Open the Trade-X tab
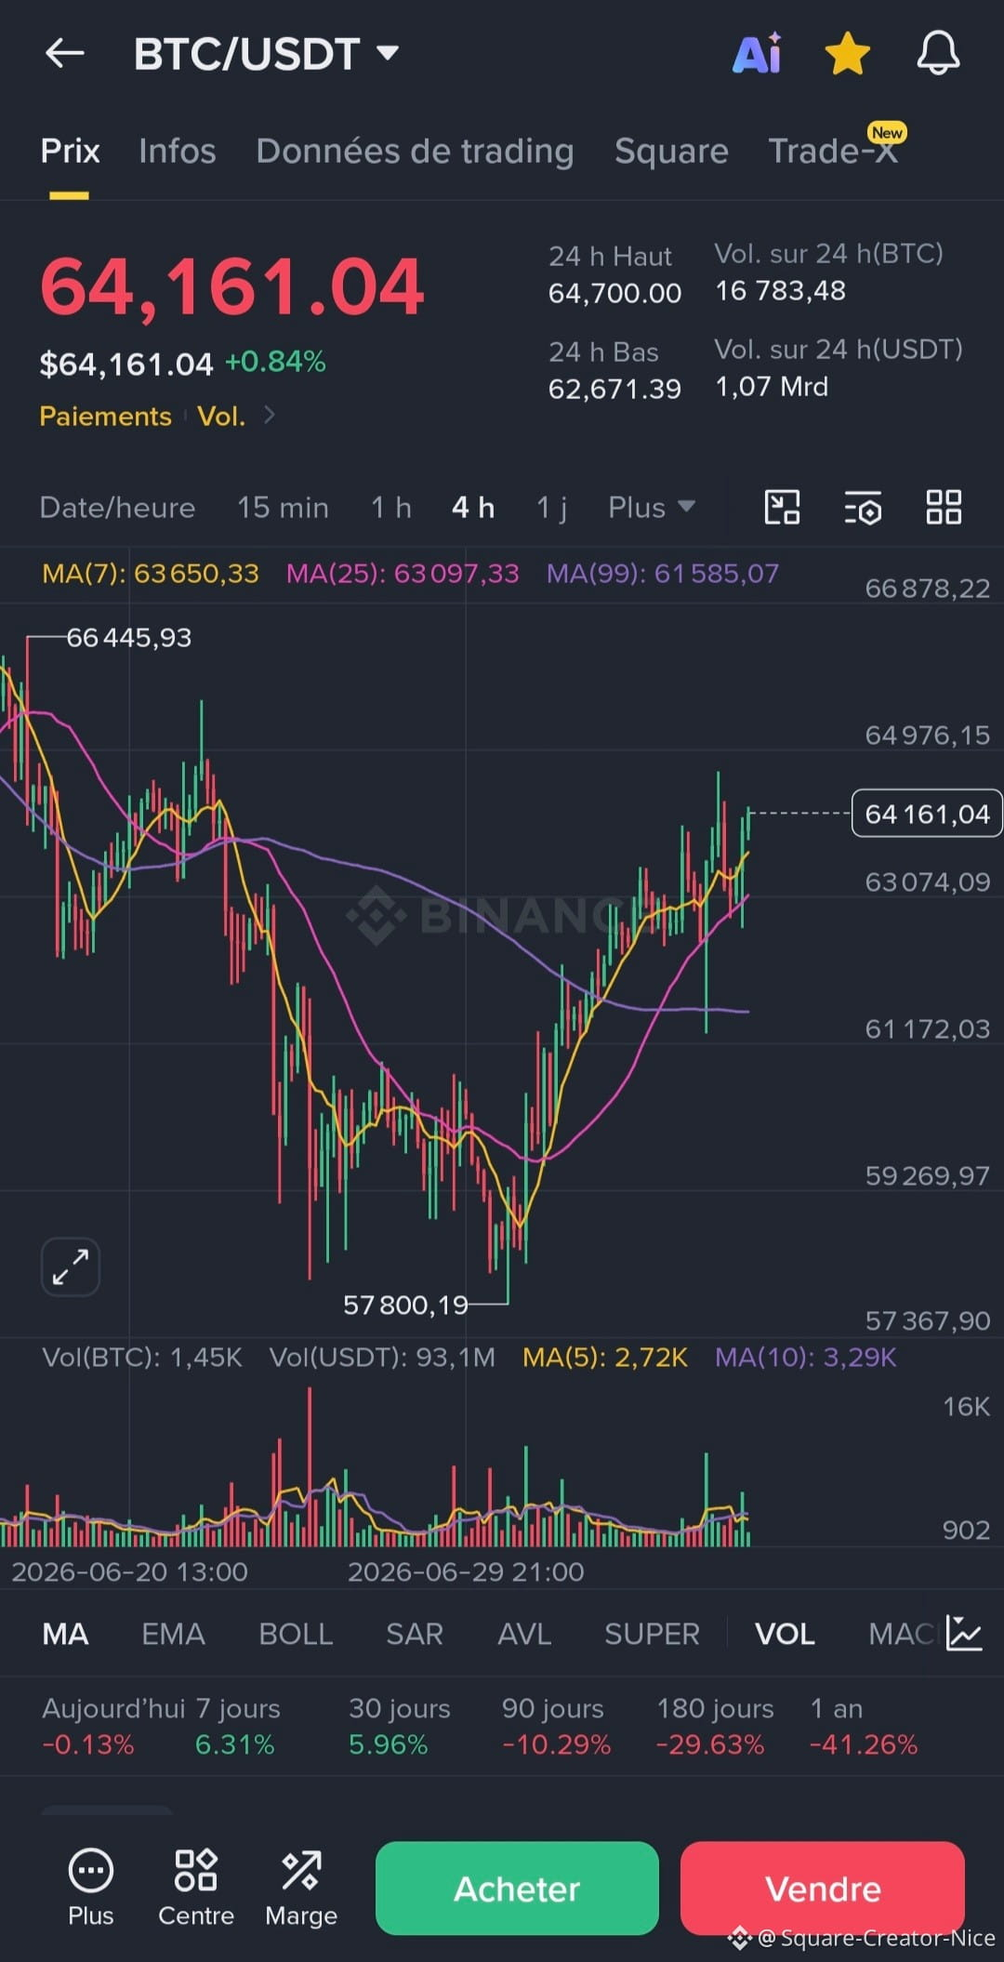 click(x=833, y=151)
